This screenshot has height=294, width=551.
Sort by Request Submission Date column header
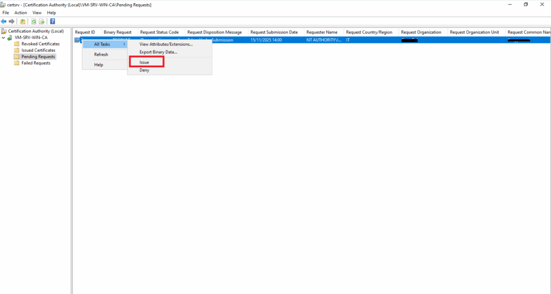click(x=274, y=32)
